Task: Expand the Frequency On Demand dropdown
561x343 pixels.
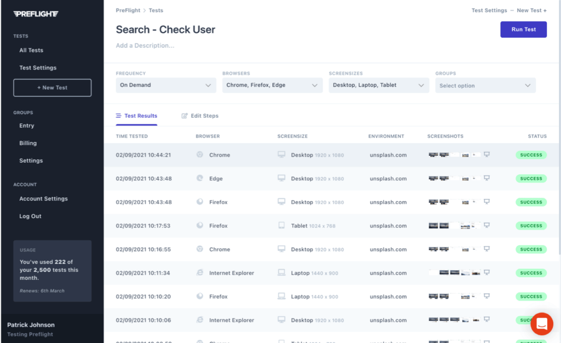Action: tap(165, 85)
